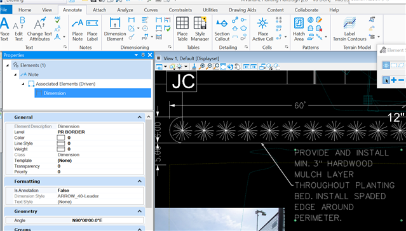The image size is (406, 231).
Task: Click the Priority value 0
Action: point(59,172)
